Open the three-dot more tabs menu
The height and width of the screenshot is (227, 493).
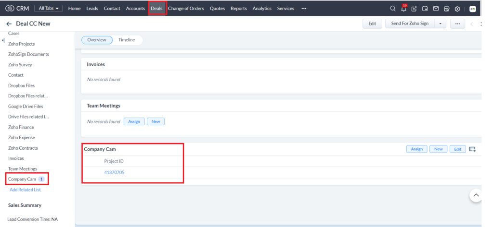pos(304,9)
